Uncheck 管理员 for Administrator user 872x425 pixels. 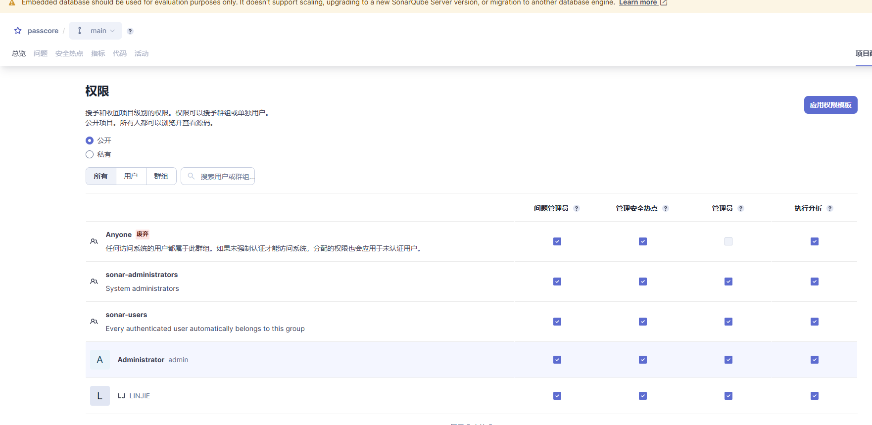coord(728,360)
